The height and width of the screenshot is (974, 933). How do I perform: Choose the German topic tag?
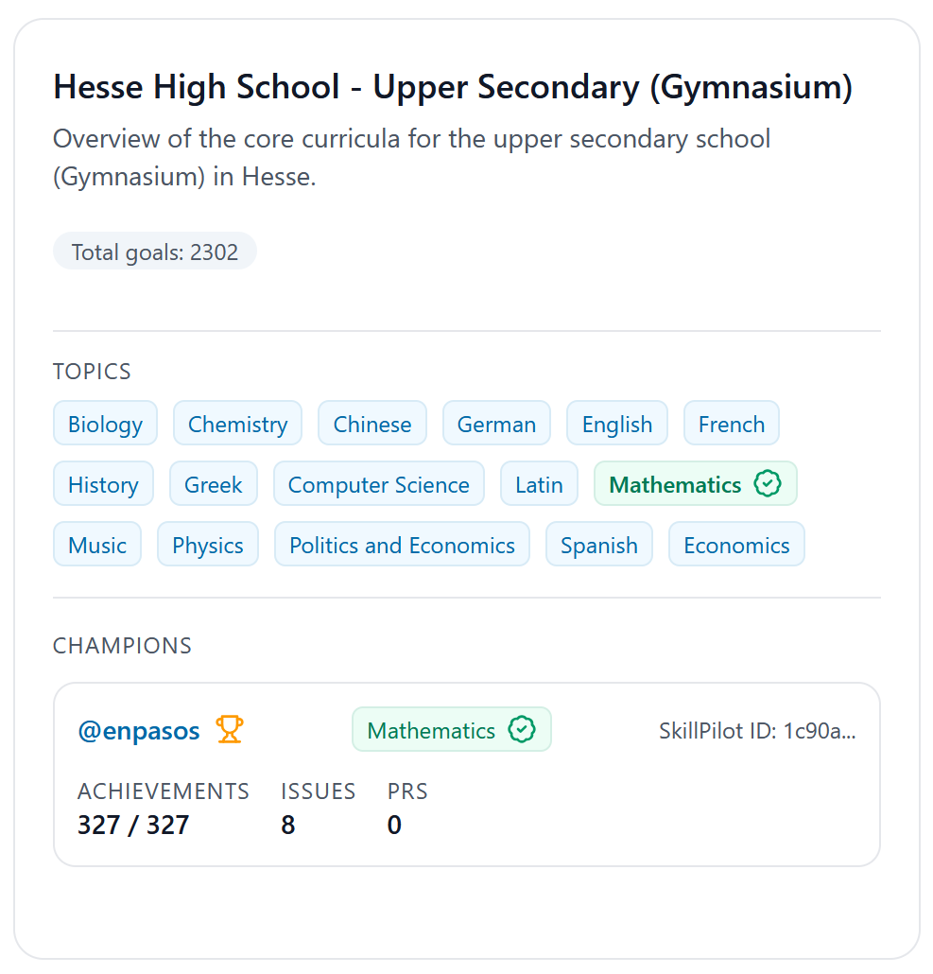click(x=496, y=424)
